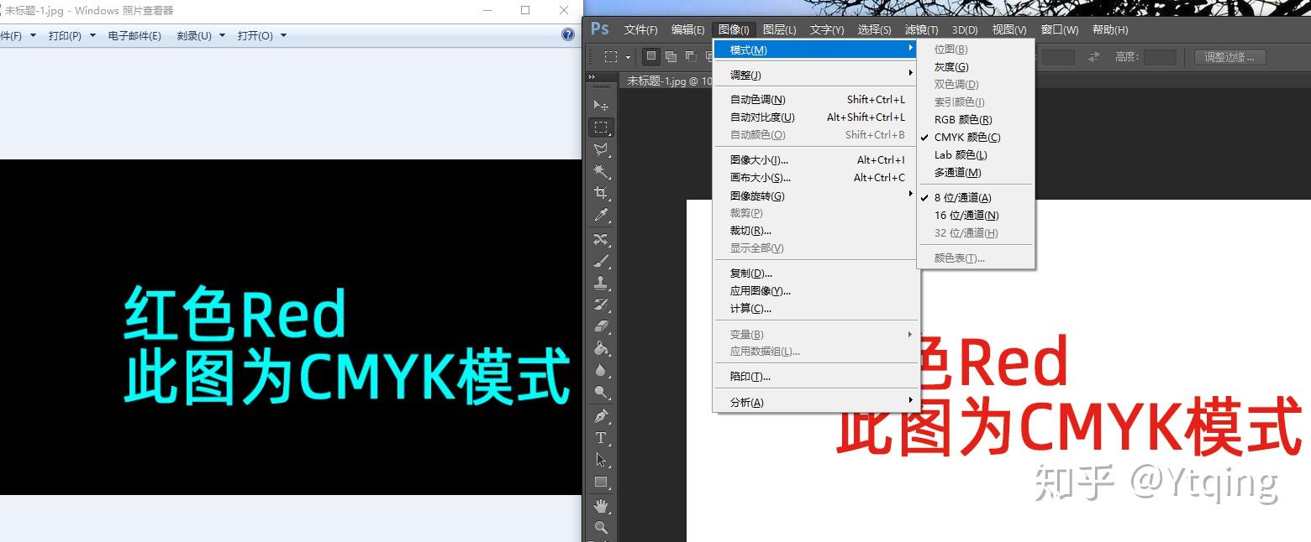
Task: Switch image mode to Lab 颜色
Action: click(976, 155)
